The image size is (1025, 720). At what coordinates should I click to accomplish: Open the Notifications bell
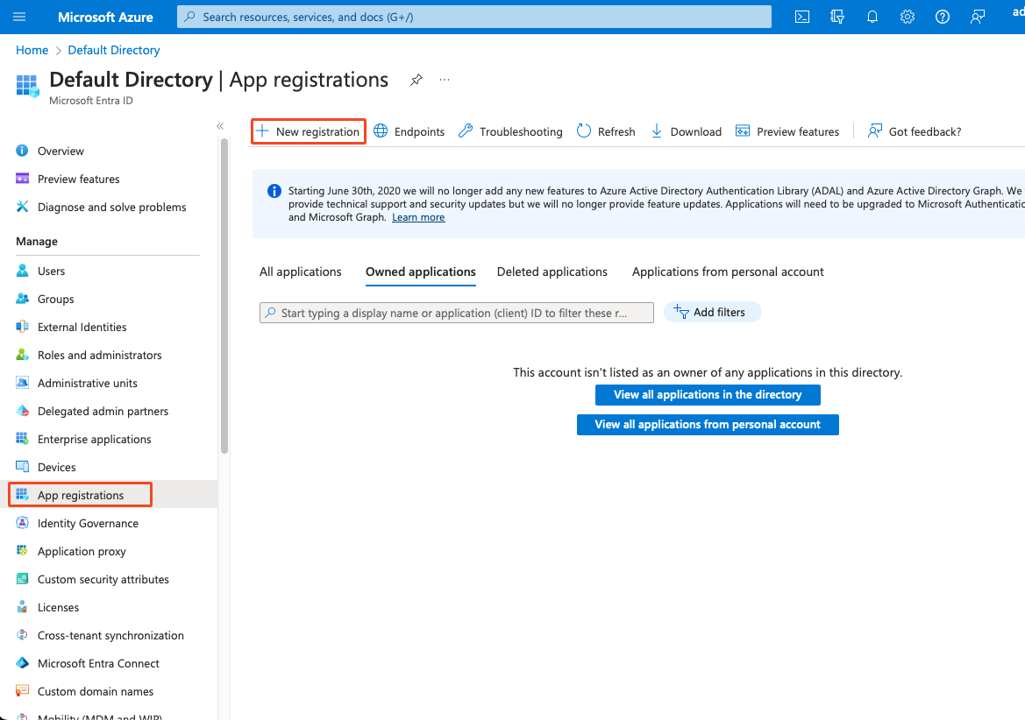tap(872, 16)
